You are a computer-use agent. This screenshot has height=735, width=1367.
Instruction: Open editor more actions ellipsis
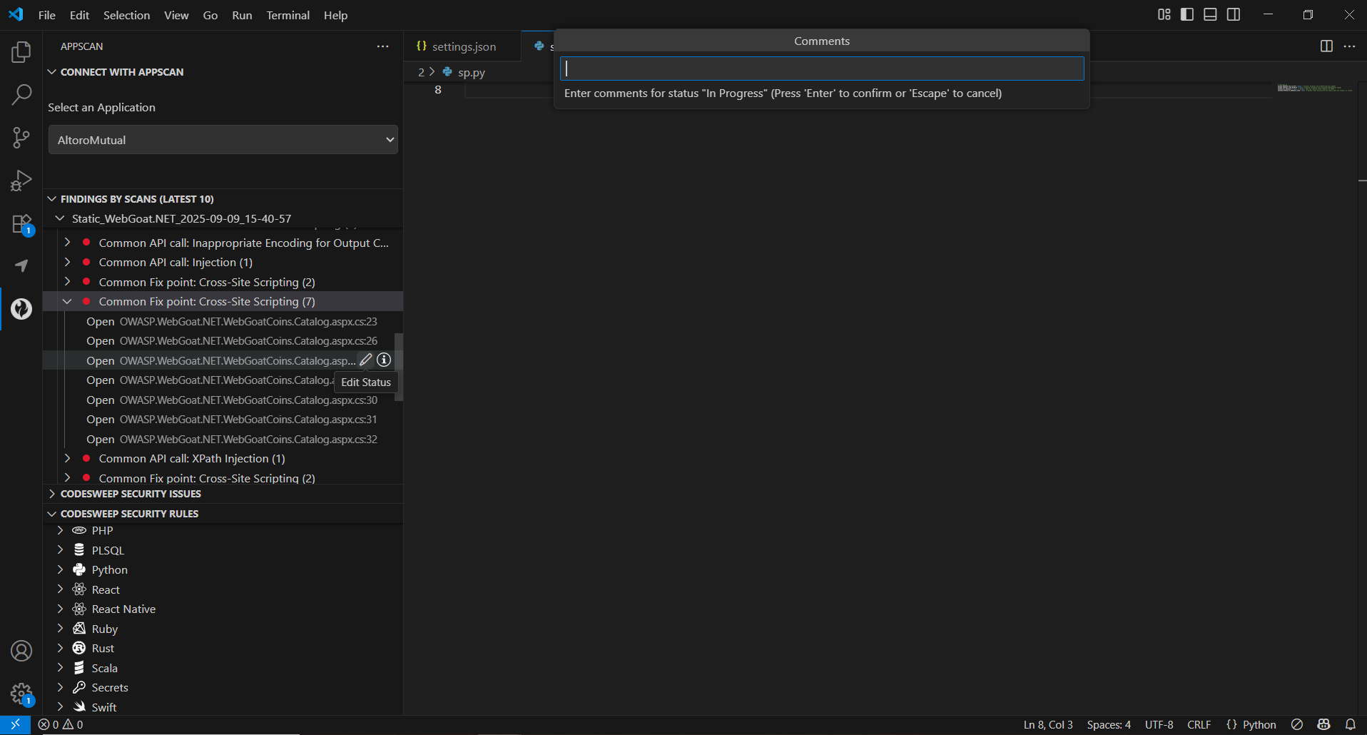click(x=1349, y=46)
